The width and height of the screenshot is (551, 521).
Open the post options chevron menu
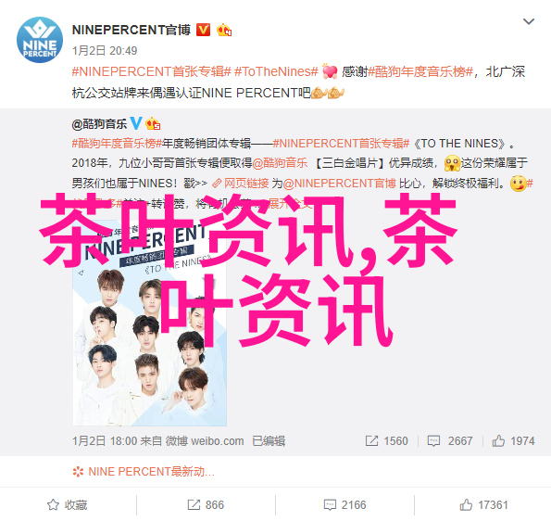(x=529, y=22)
